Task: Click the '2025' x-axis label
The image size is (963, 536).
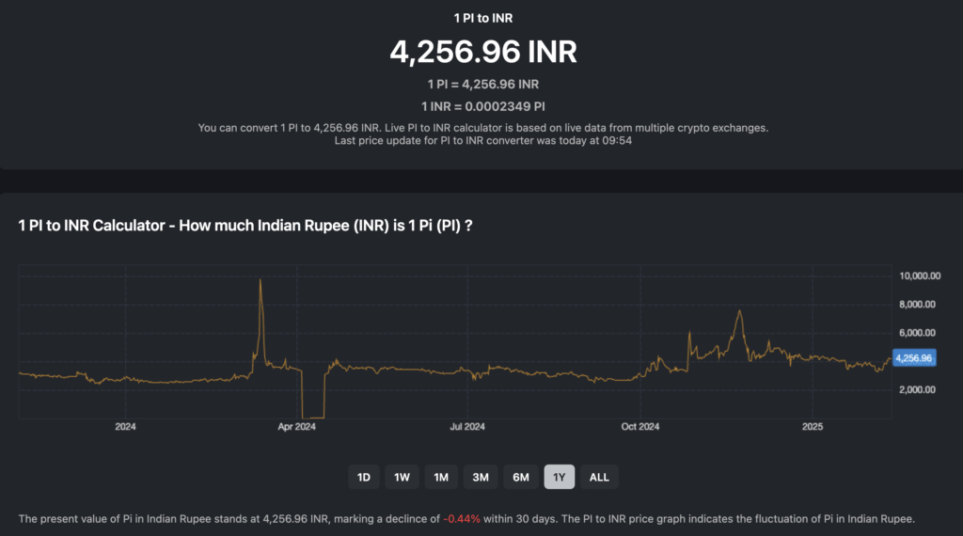Action: pyautogui.click(x=813, y=427)
